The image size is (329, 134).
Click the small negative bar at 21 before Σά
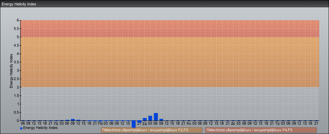tap(139, 122)
